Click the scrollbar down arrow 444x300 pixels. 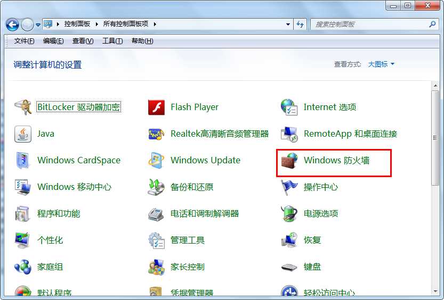(435, 291)
